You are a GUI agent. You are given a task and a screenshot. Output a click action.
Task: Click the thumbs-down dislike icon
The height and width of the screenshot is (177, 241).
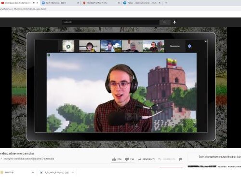127,159
